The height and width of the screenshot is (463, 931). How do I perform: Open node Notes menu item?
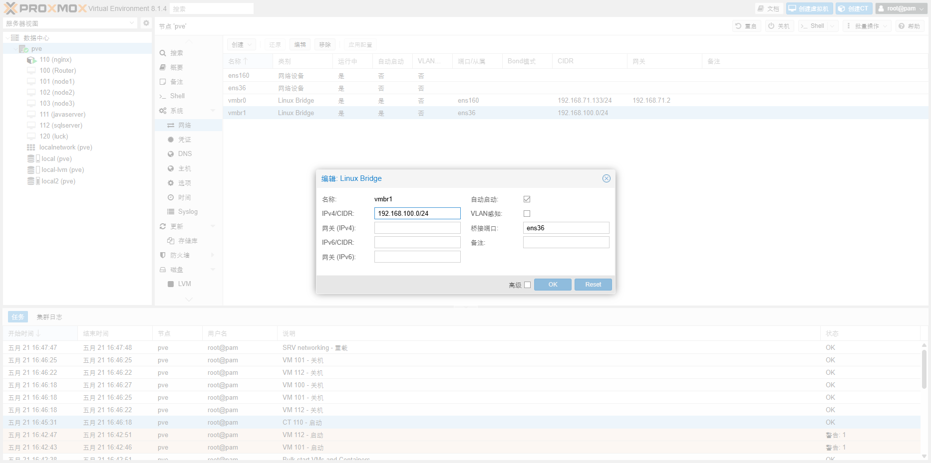[188, 82]
